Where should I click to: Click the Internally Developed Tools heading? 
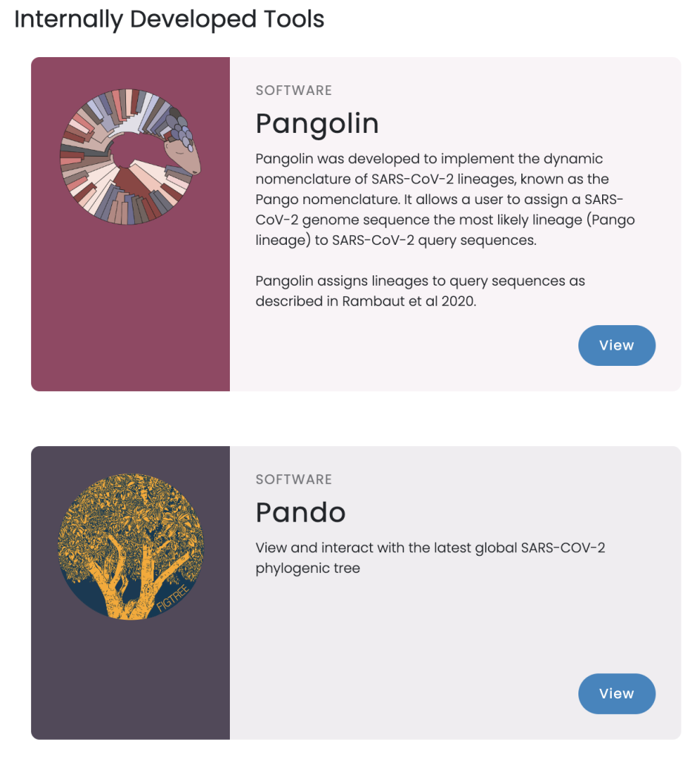tap(169, 19)
